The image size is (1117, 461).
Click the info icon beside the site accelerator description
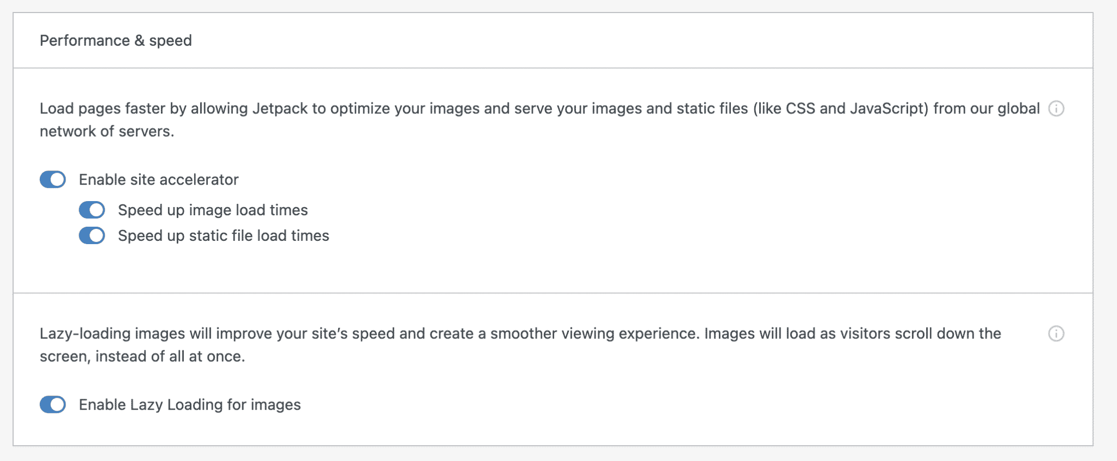(x=1056, y=108)
